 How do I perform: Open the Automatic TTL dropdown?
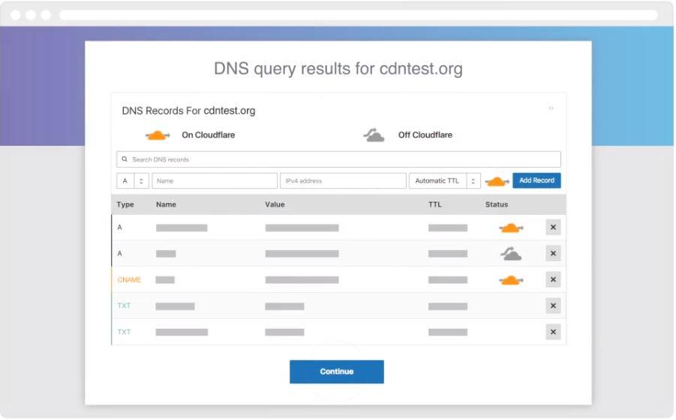[444, 180]
